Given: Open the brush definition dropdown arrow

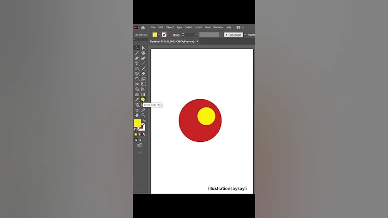Looking at the screenshot, I should click(x=245, y=35).
